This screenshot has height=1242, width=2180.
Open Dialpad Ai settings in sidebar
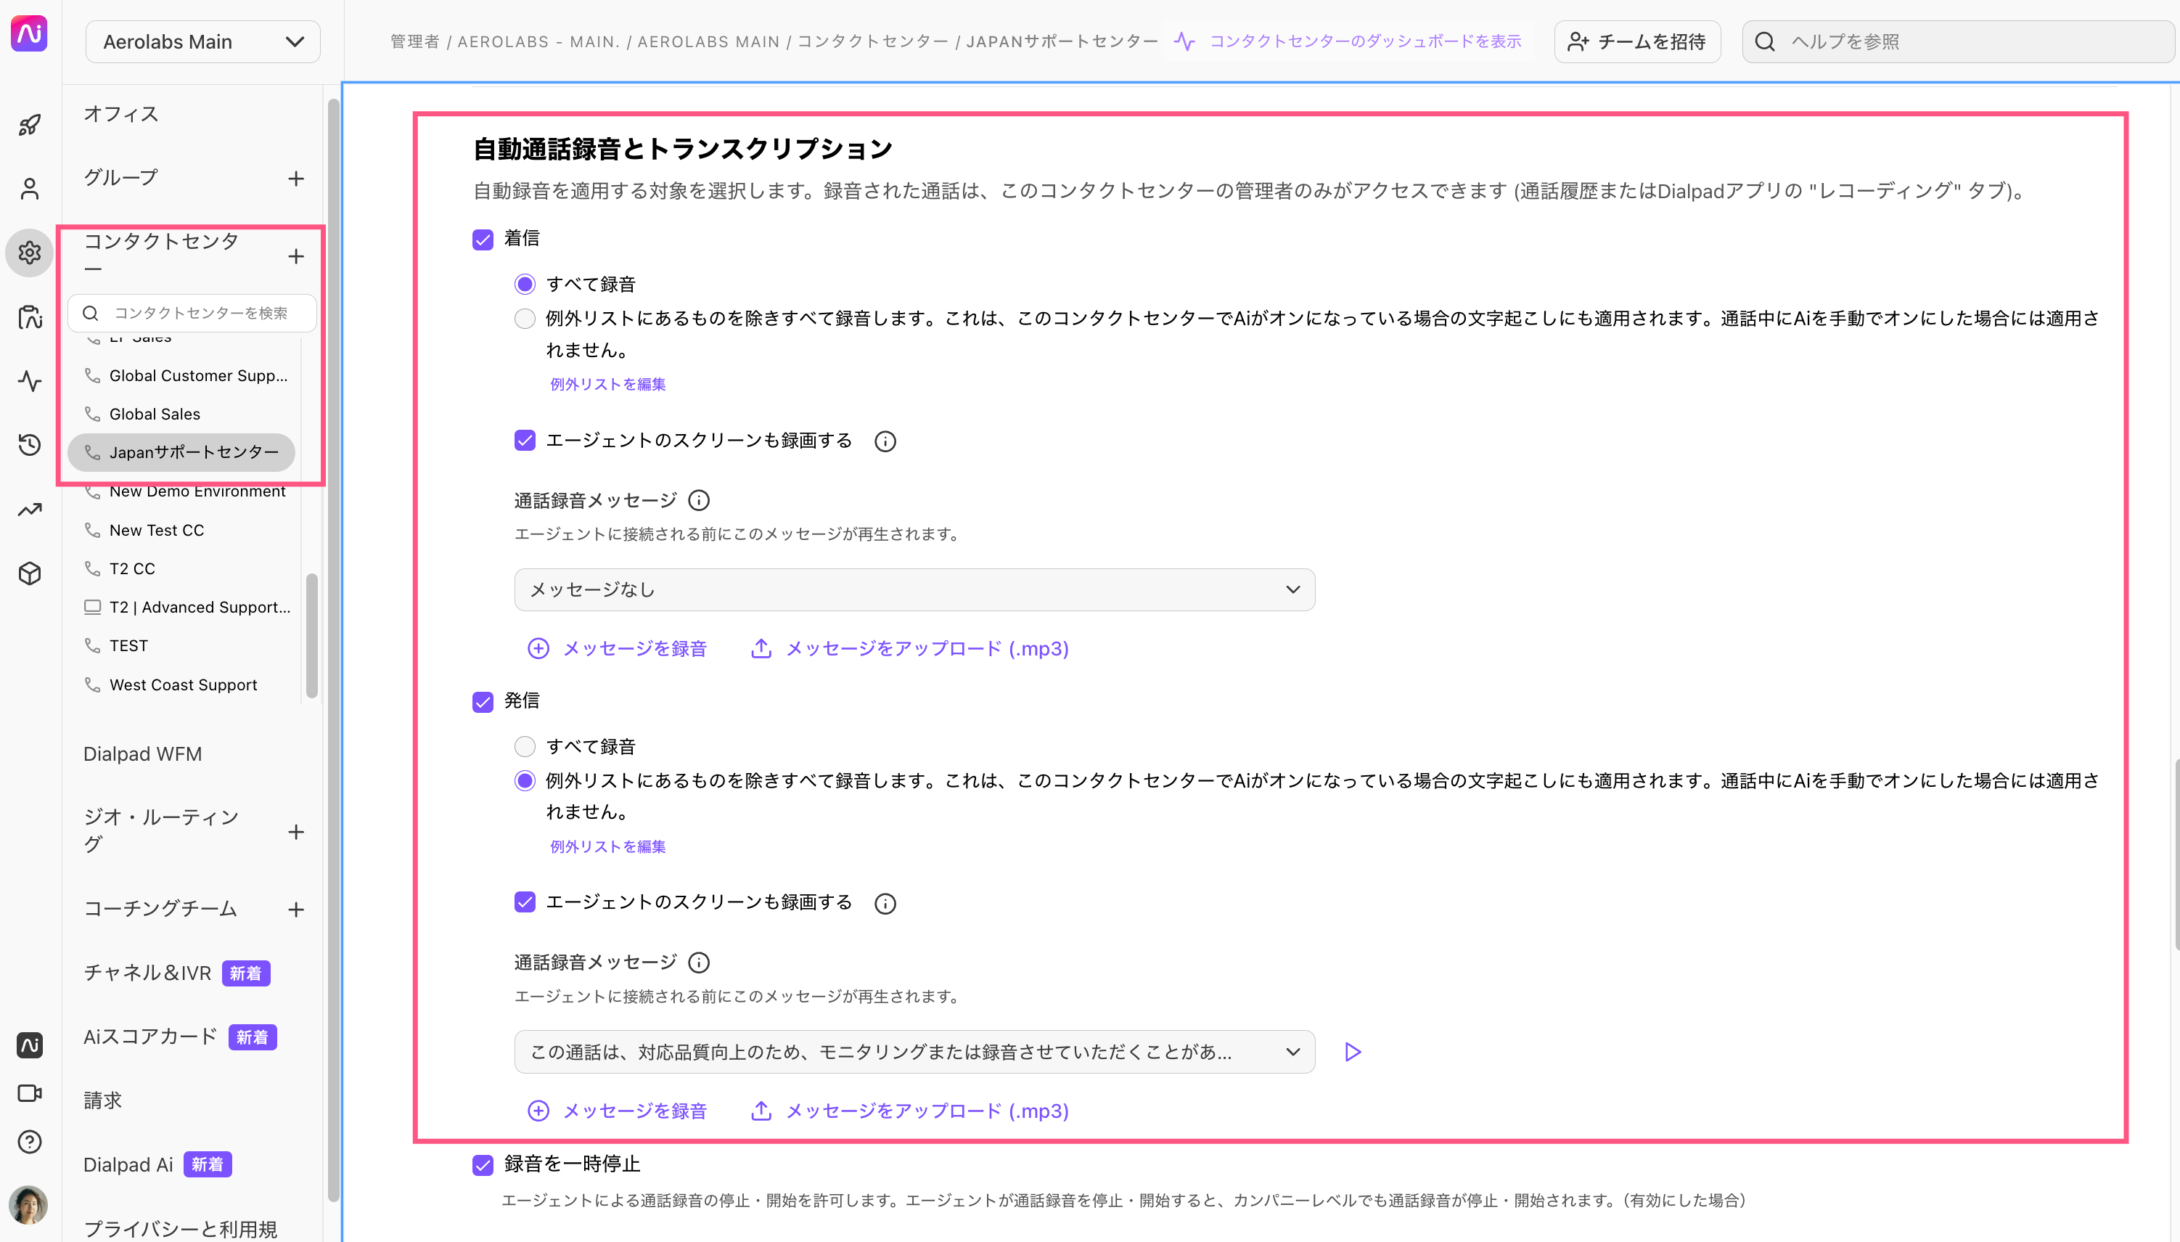[128, 1164]
